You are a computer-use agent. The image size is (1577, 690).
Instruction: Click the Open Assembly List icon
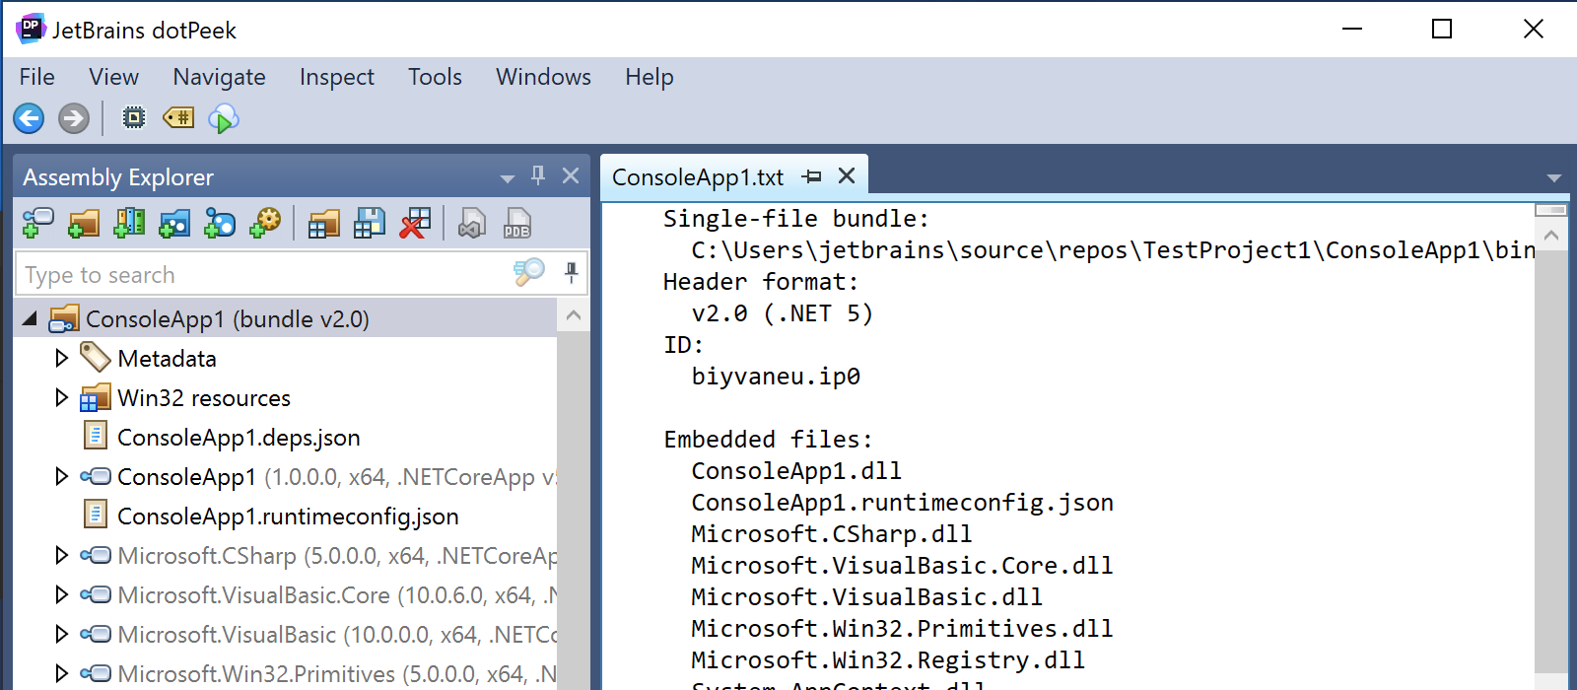pos(323,224)
